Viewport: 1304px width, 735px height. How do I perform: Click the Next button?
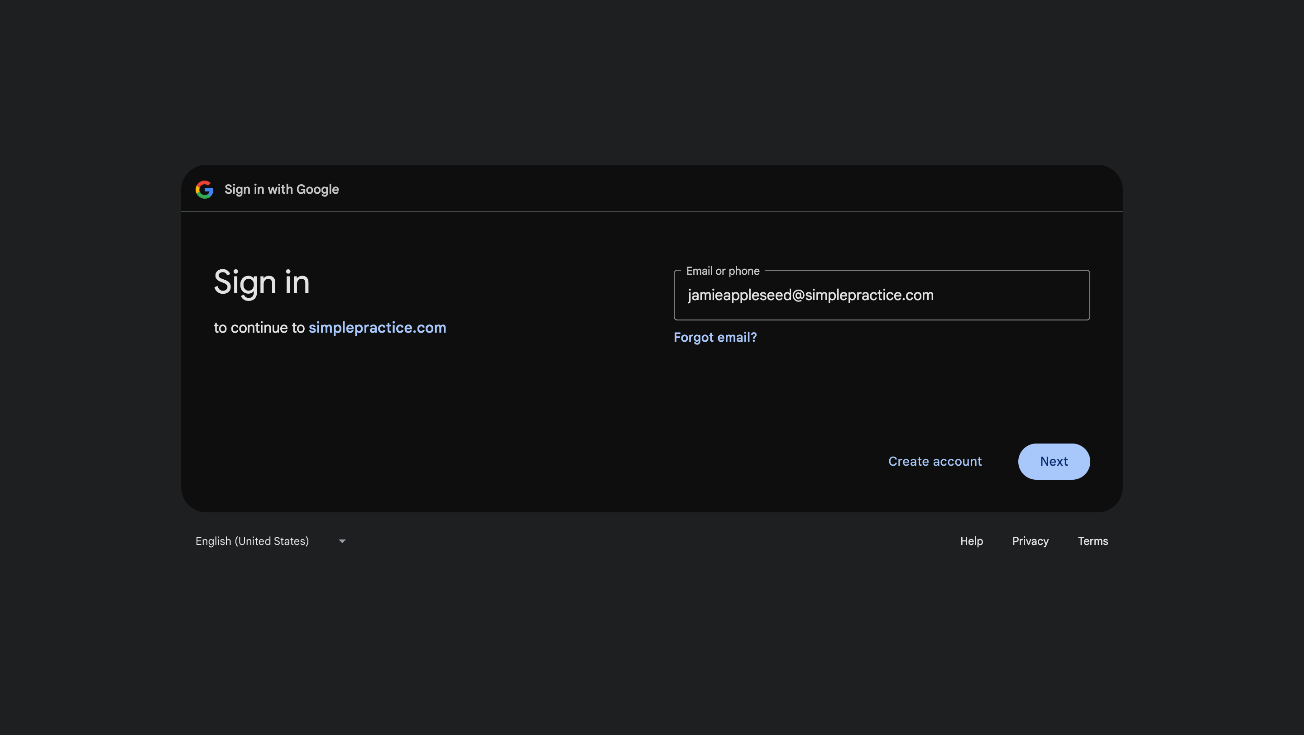1054,461
